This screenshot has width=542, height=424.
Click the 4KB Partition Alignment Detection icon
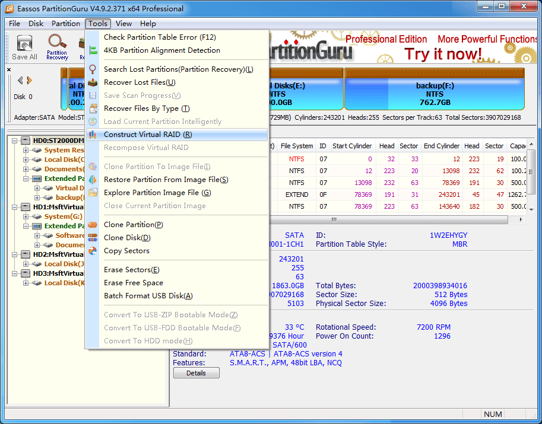[93, 50]
